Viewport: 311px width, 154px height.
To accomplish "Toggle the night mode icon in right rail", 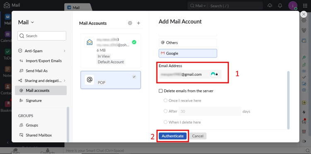I will (304, 141).
